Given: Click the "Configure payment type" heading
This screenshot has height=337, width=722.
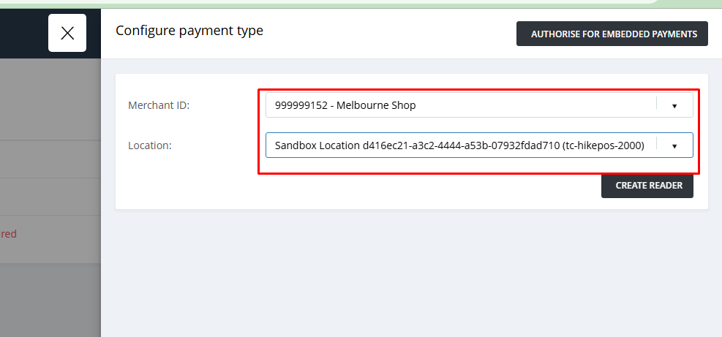Looking at the screenshot, I should pyautogui.click(x=189, y=31).
